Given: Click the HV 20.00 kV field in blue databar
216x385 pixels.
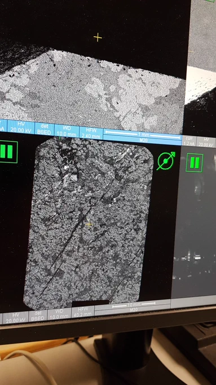Looking at the screenshot, I should click(21, 127).
